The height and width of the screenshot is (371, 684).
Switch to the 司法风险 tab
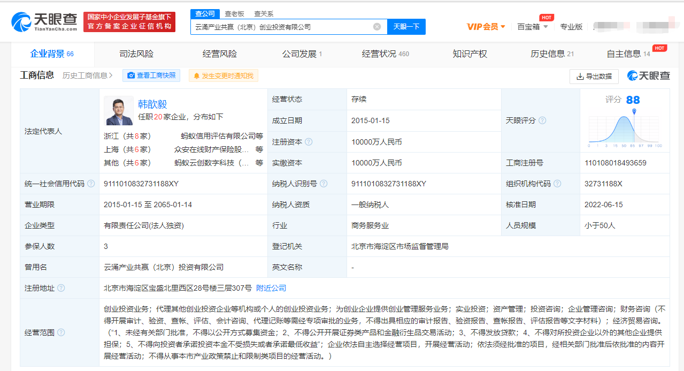coord(136,54)
